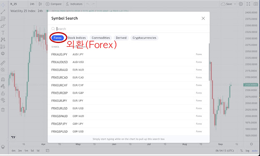This screenshot has height=156, width=260.
Task: Open the go to date calendar icon
Action: pos(47,151)
